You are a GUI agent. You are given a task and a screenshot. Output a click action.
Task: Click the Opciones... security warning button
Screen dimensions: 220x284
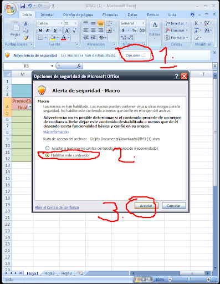pyautogui.click(x=135, y=55)
